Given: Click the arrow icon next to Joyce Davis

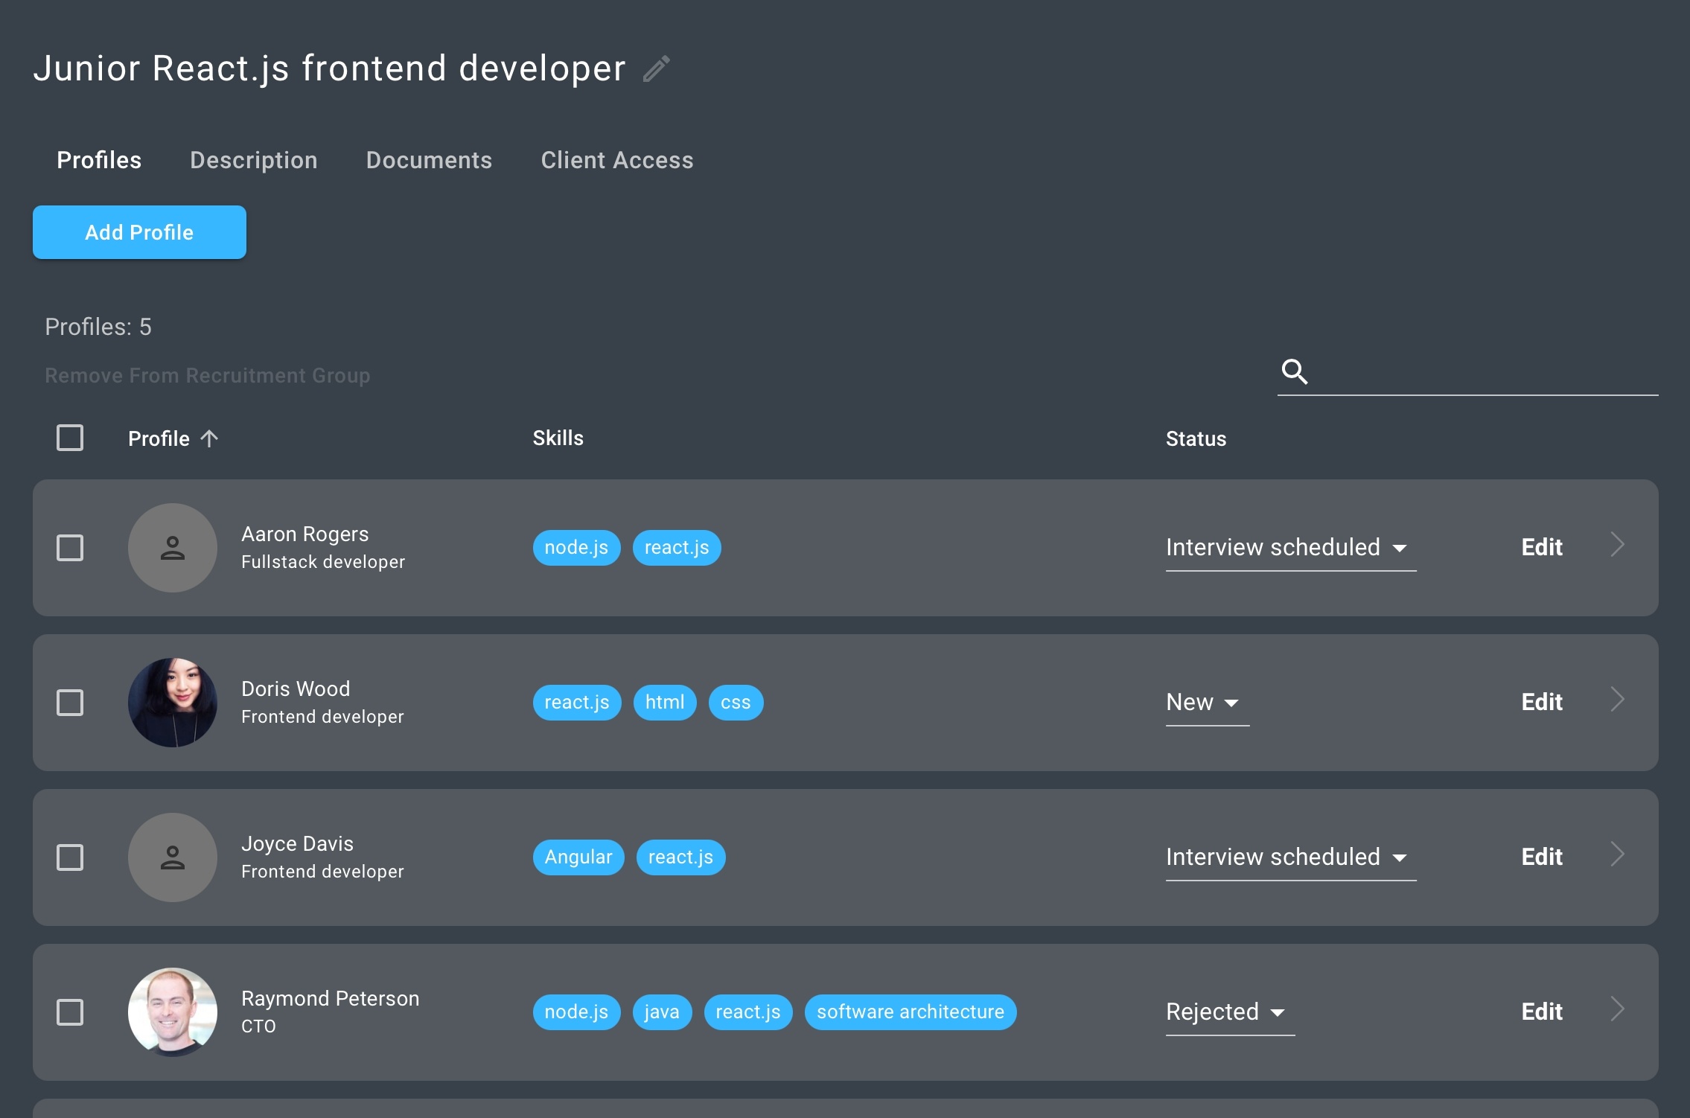Looking at the screenshot, I should (1616, 855).
